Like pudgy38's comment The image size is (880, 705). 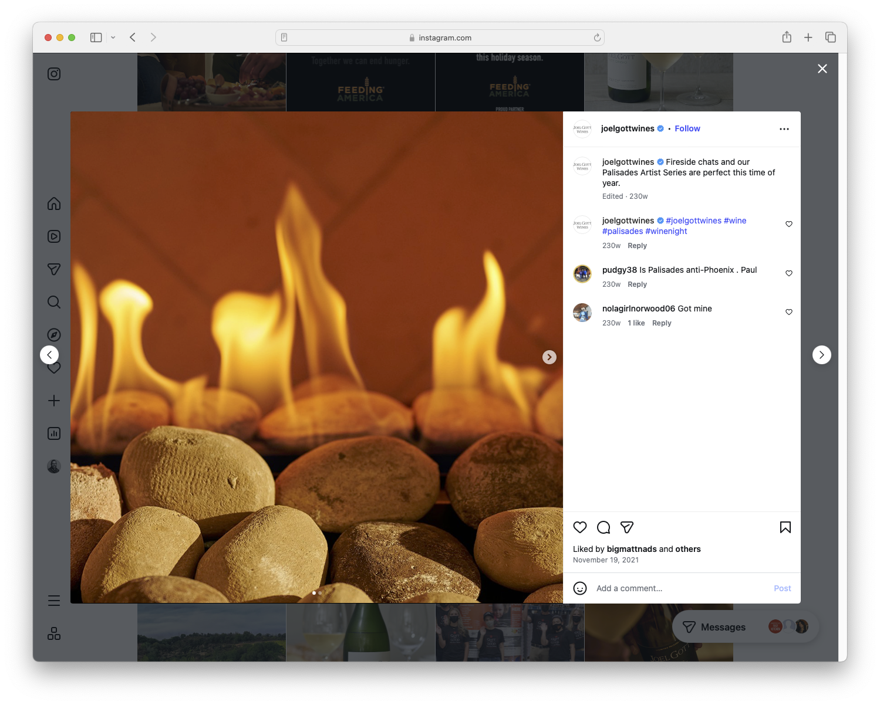click(789, 273)
